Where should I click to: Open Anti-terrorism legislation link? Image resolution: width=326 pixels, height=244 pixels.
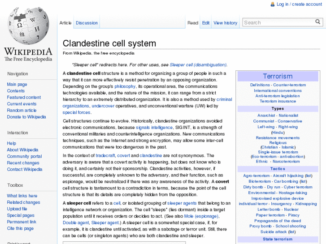click(278, 96)
